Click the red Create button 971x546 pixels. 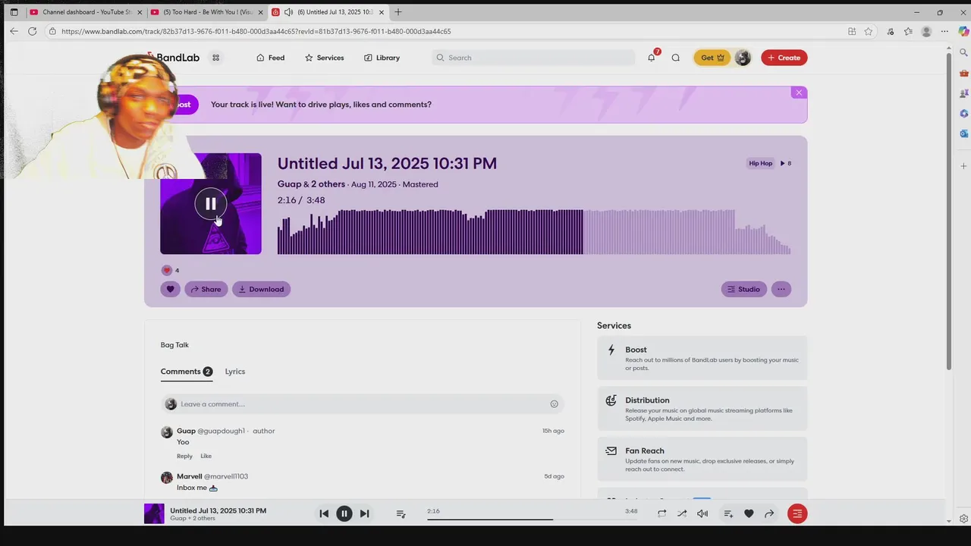pyautogui.click(x=784, y=58)
